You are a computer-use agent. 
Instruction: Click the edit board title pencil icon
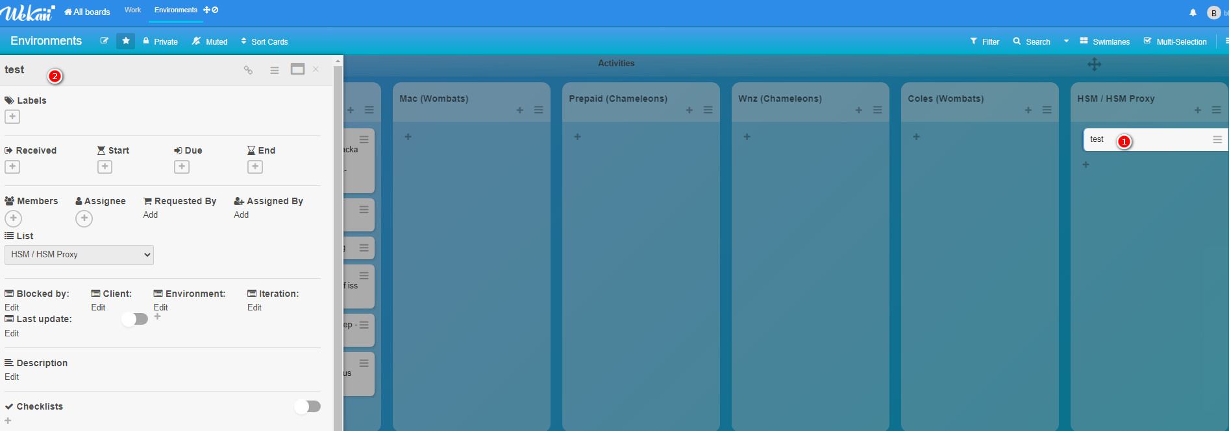(x=104, y=41)
